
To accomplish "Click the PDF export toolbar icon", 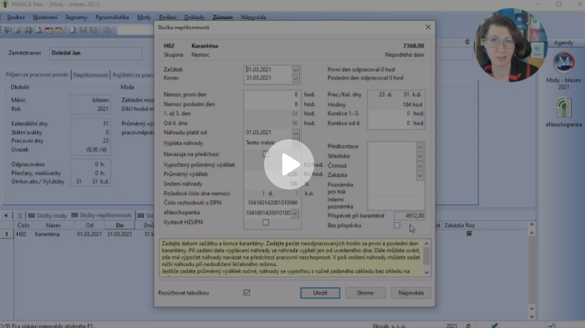I will coord(48,30).
